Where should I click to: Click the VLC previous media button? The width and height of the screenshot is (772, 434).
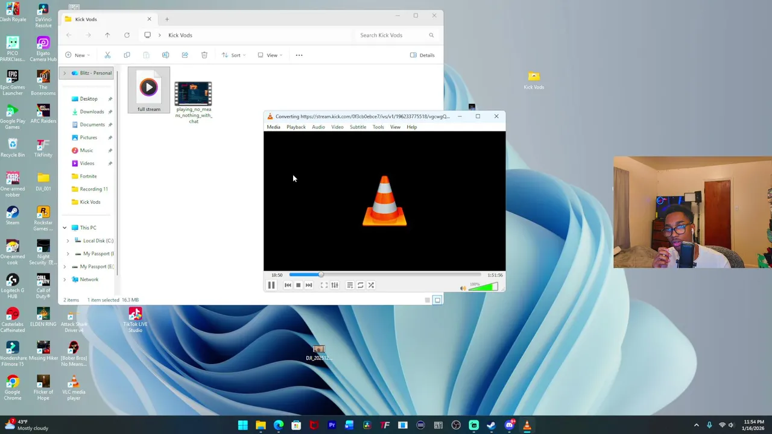288,285
